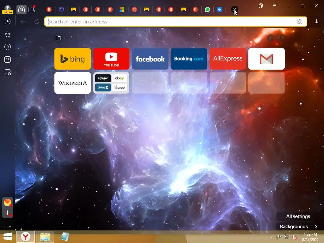Viewport: 324px width, 243px height.
Task: Open All settings
Action: click(x=298, y=216)
